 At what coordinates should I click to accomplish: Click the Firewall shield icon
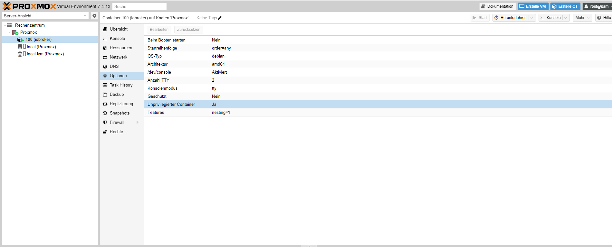coord(105,123)
